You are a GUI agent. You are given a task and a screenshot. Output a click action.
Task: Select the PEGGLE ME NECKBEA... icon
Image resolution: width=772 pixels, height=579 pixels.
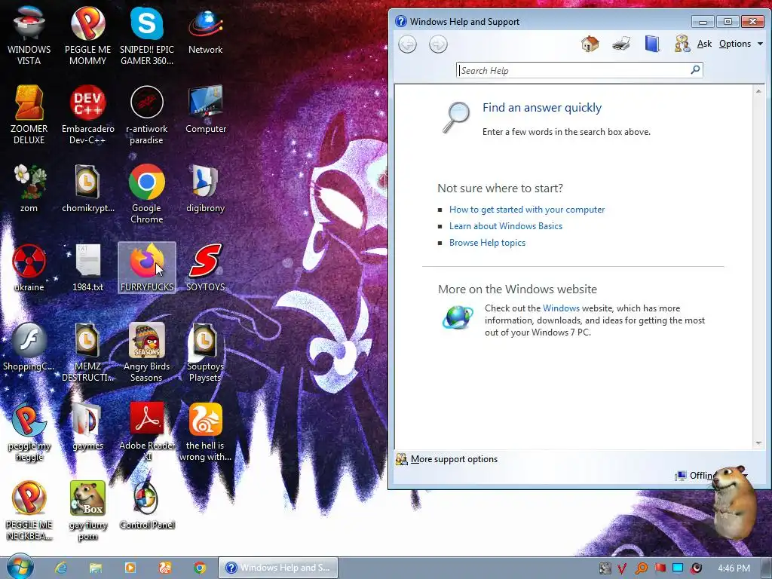pyautogui.click(x=29, y=510)
